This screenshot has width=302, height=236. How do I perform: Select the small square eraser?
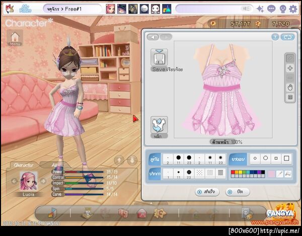point(276,159)
